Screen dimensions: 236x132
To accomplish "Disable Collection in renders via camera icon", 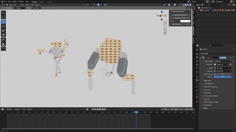I will [x=233, y=10].
